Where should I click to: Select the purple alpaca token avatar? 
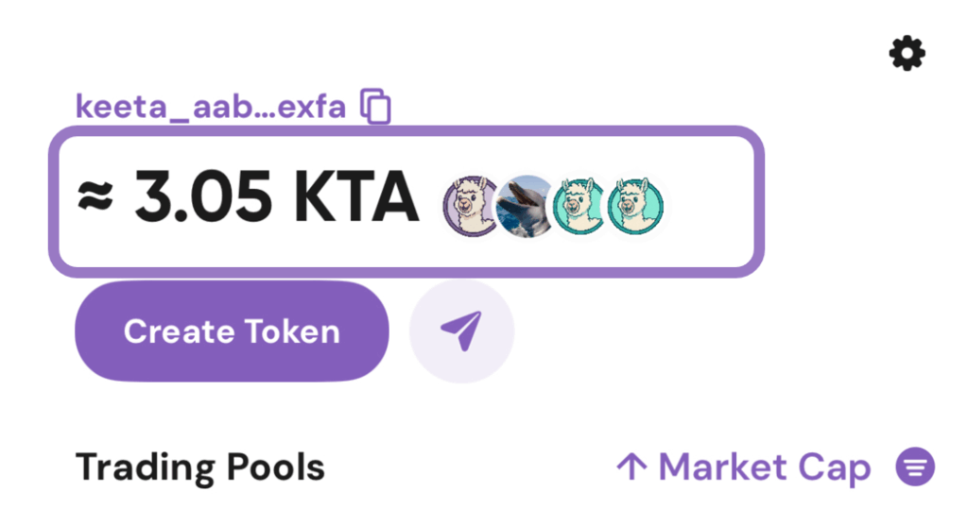pos(471,206)
